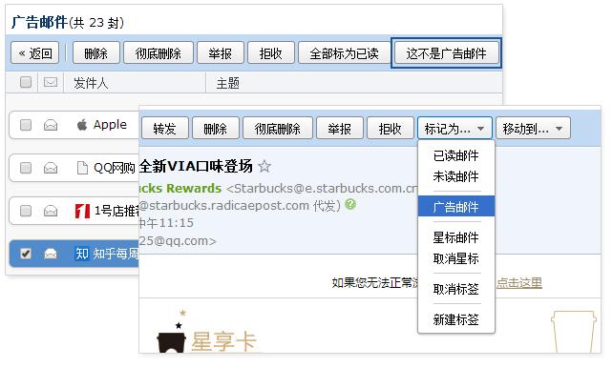
Task: Tick the checkbox for the QQ网购 email
Action: click(x=26, y=168)
